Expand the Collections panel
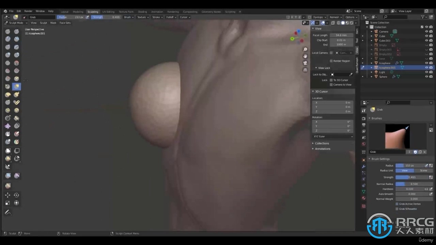The width and height of the screenshot is (436, 245). 322,143
